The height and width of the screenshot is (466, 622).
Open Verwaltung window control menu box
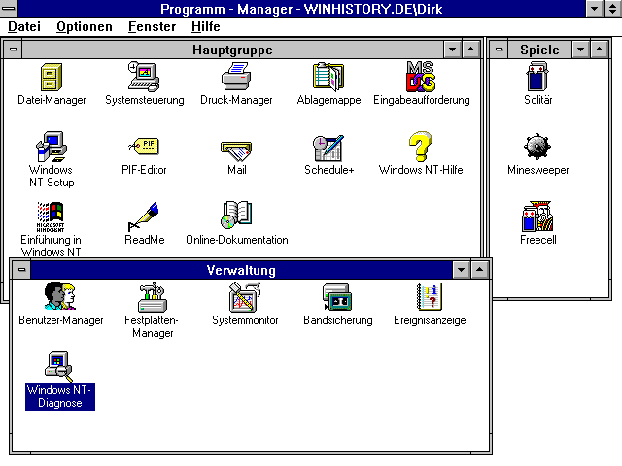tap(21, 270)
